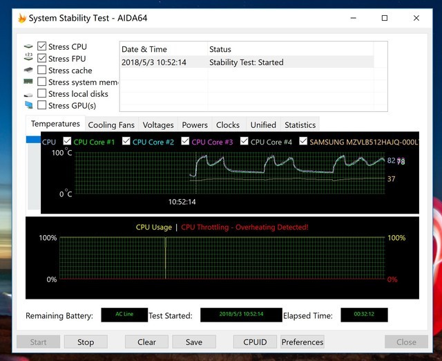Switch to the Clocks tab
Viewport: 442px width, 361px height.
tap(228, 124)
